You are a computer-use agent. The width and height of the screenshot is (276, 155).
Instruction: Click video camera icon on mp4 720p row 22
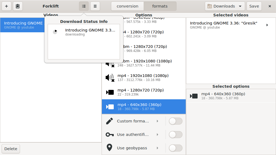pyautogui.click(x=110, y=92)
